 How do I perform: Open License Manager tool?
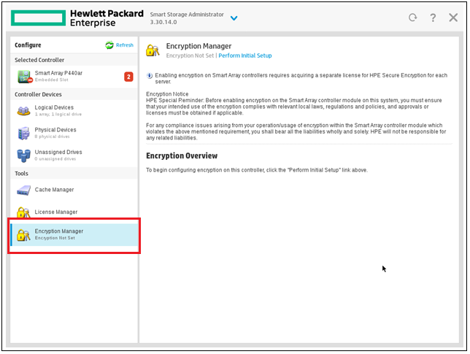pyautogui.click(x=74, y=212)
